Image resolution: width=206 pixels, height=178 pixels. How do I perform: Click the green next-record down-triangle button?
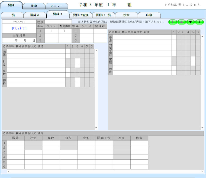click(x=190, y=22)
